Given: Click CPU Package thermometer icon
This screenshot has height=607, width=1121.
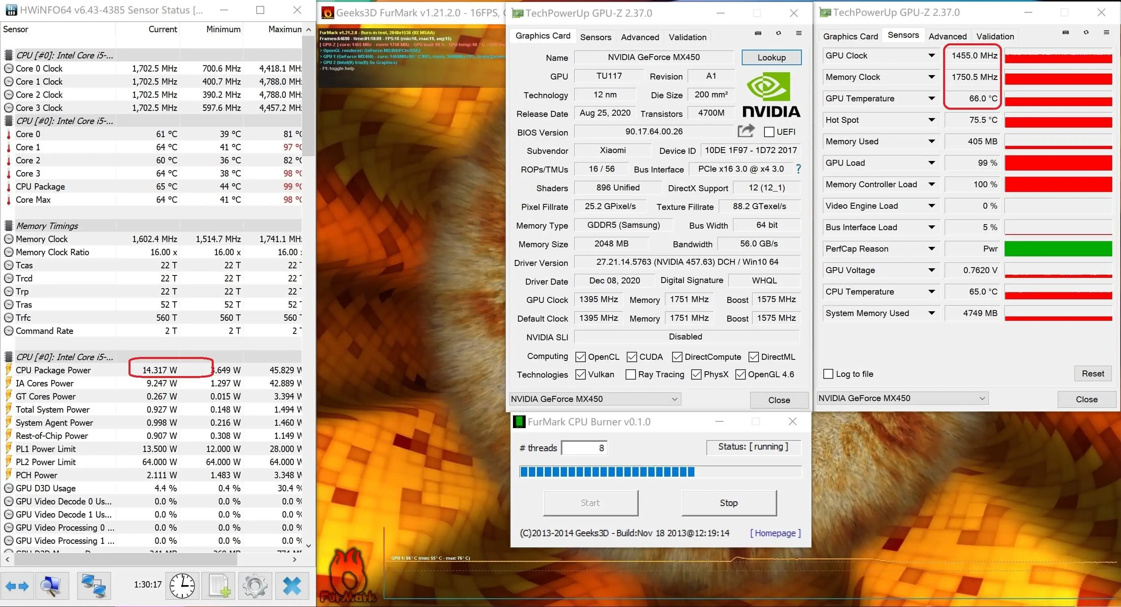Looking at the screenshot, I should [x=8, y=187].
